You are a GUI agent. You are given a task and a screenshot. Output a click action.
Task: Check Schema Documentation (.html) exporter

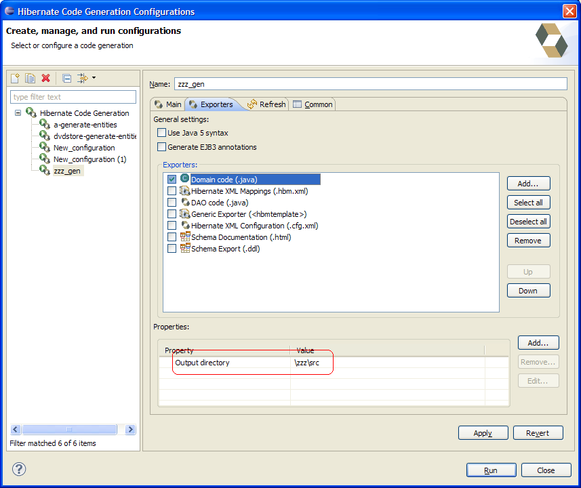pyautogui.click(x=172, y=237)
